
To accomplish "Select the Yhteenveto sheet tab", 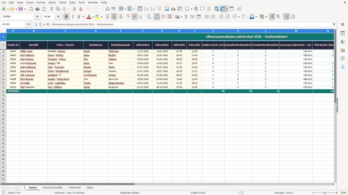I will tap(75, 187).
